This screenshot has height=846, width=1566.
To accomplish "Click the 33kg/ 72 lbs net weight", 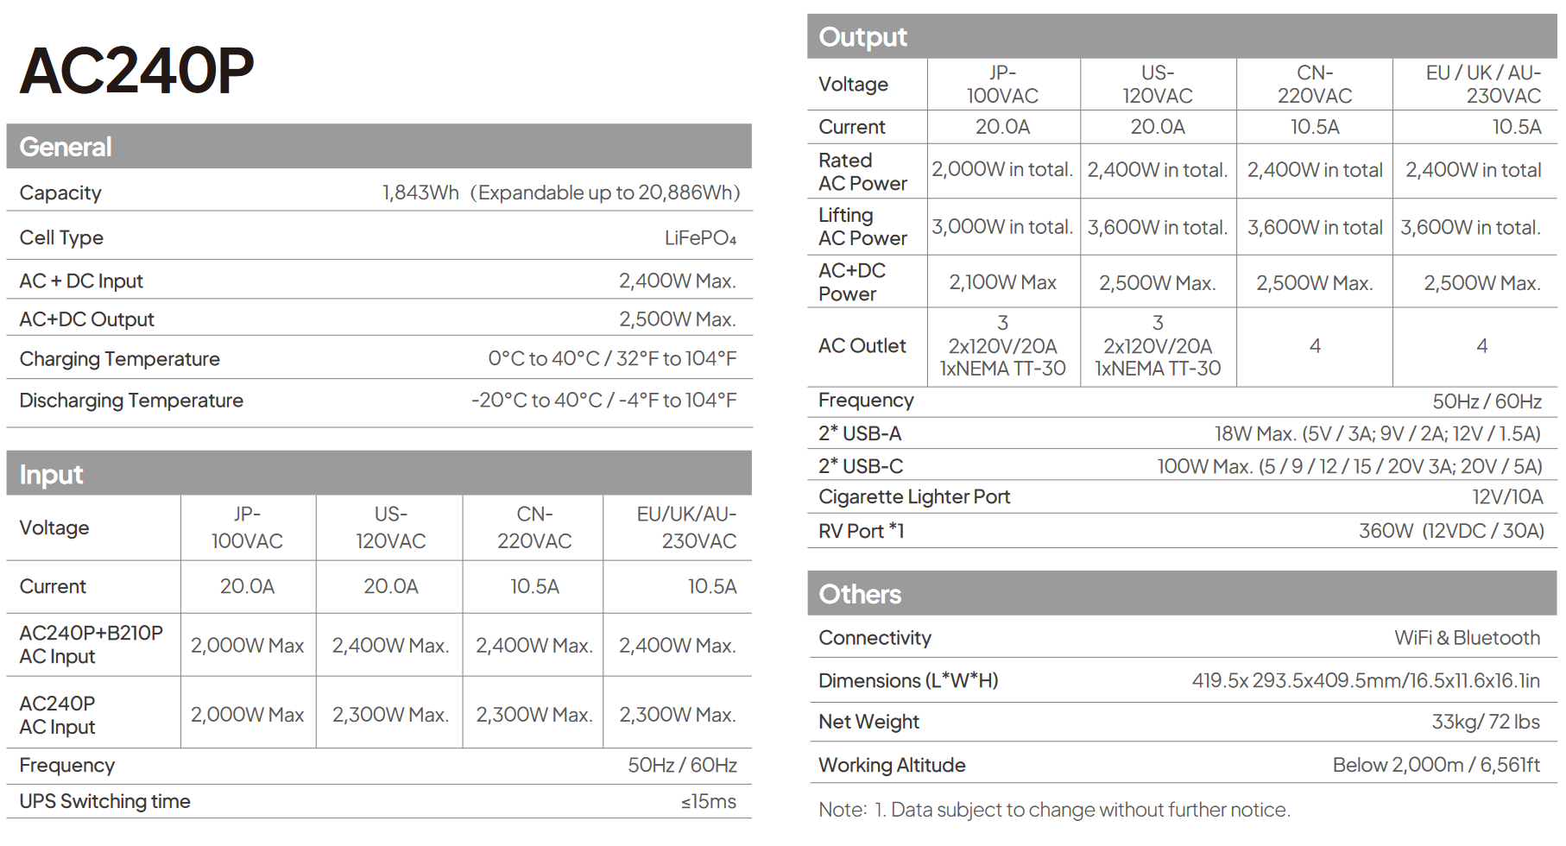I will [1486, 722].
